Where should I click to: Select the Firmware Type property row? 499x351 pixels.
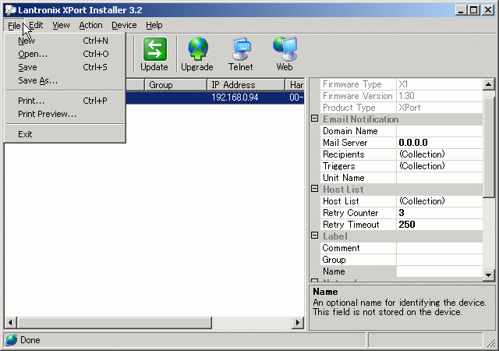click(x=402, y=84)
